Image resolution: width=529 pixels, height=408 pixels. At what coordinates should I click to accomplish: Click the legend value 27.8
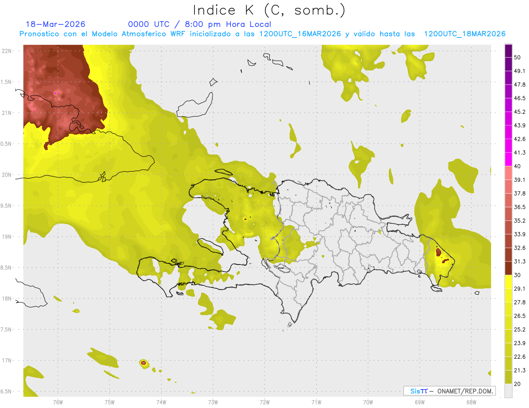point(520,302)
